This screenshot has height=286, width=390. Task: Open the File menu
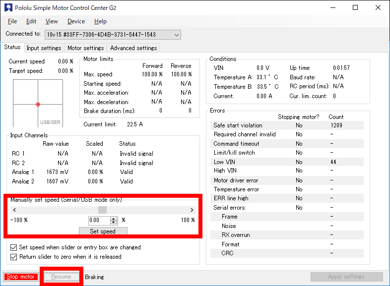(12, 21)
